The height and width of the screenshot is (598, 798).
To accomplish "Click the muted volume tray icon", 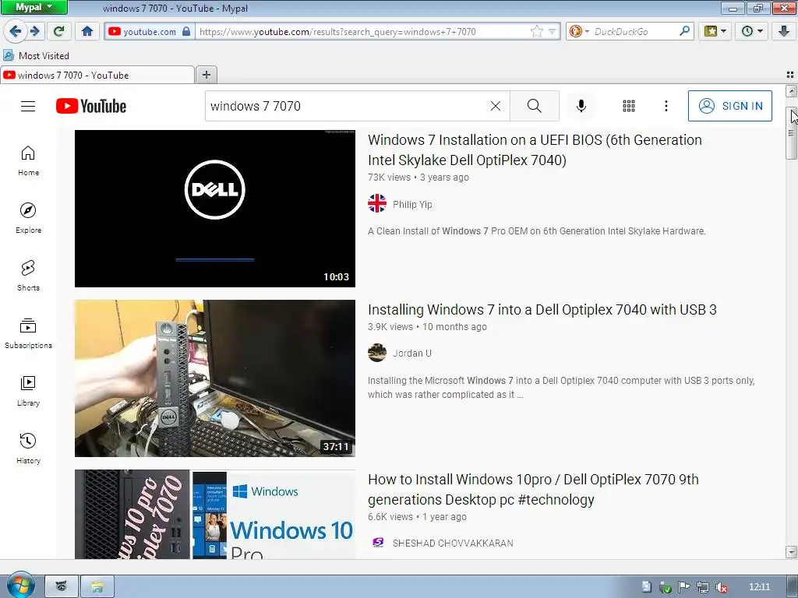I will coord(722,587).
